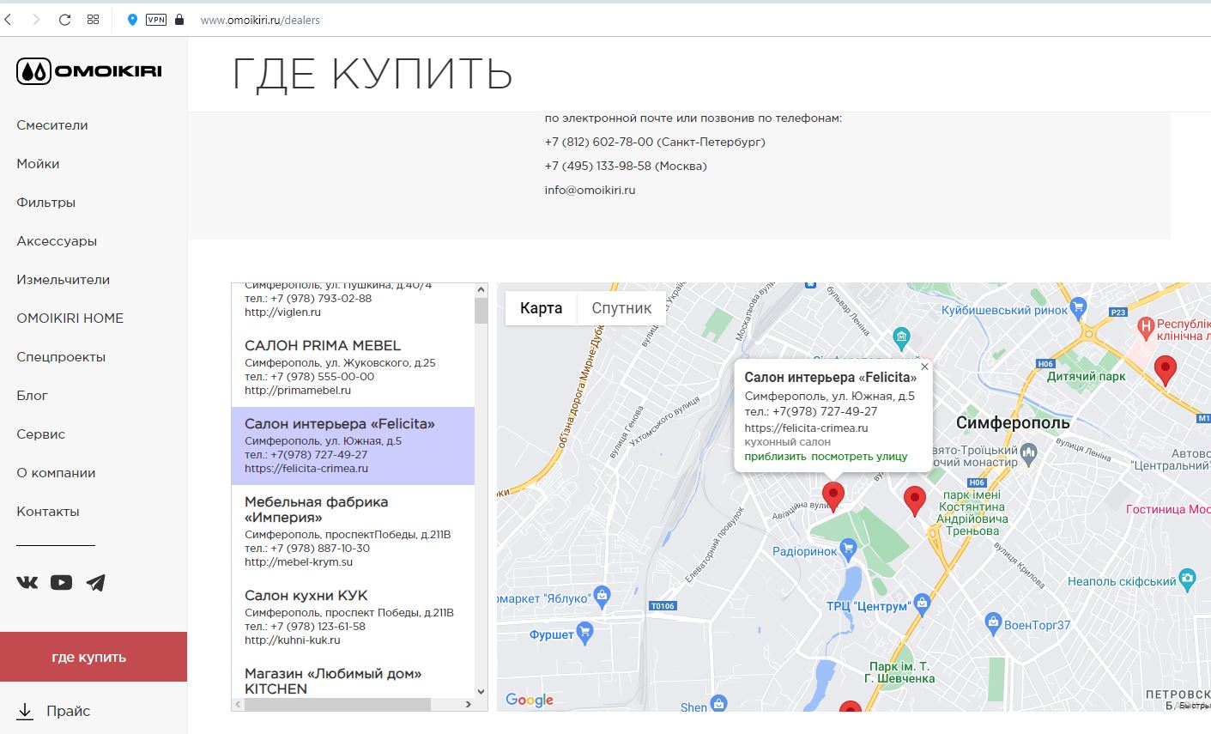Click ВоенТорг37 shop marker
Viewport: 1211px width, 734px height.
coord(993,622)
